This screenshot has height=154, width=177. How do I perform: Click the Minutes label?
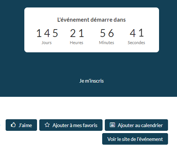[x=107, y=43]
